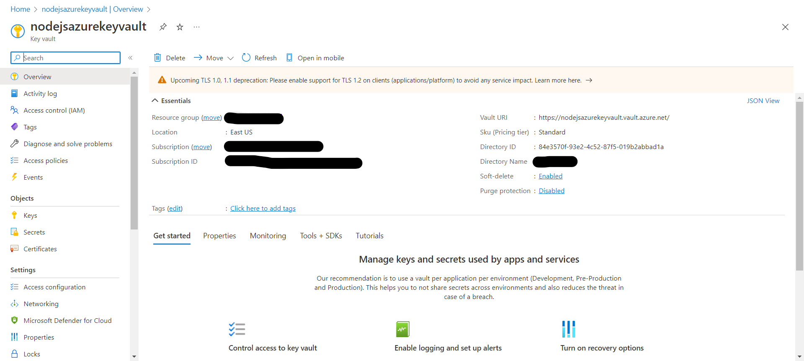Click the Access policies checklist icon
The width and height of the screenshot is (804, 361).
[15, 160]
